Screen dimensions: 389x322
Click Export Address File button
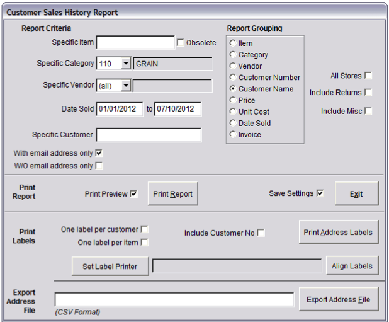pyautogui.click(x=339, y=299)
